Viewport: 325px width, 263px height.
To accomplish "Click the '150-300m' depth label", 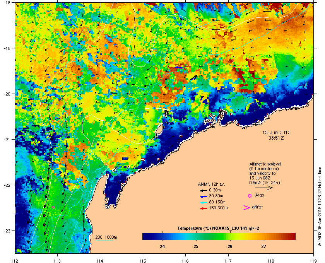I will [219, 208].
